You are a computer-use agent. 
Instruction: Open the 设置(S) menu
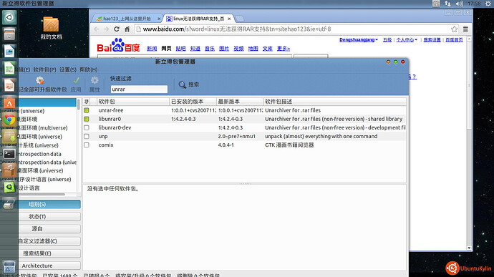[68, 69]
